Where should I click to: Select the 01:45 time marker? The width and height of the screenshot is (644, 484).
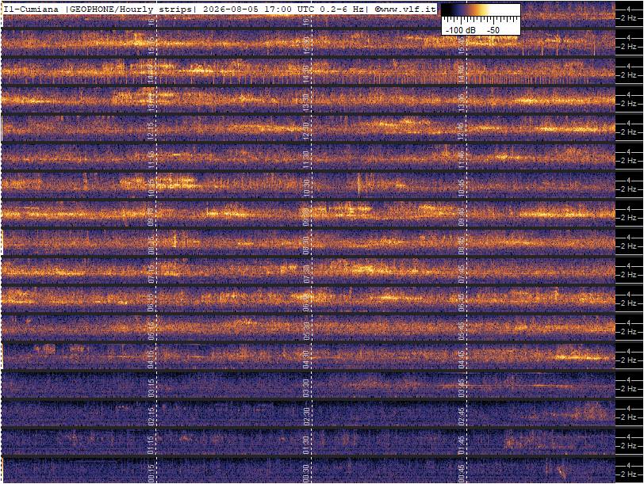pyautogui.click(x=462, y=445)
